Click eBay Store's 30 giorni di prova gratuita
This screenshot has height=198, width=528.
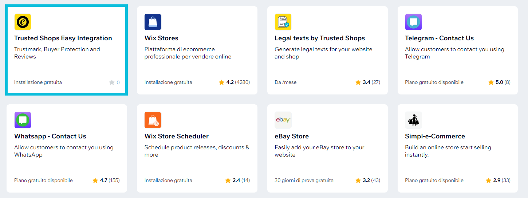304,181
